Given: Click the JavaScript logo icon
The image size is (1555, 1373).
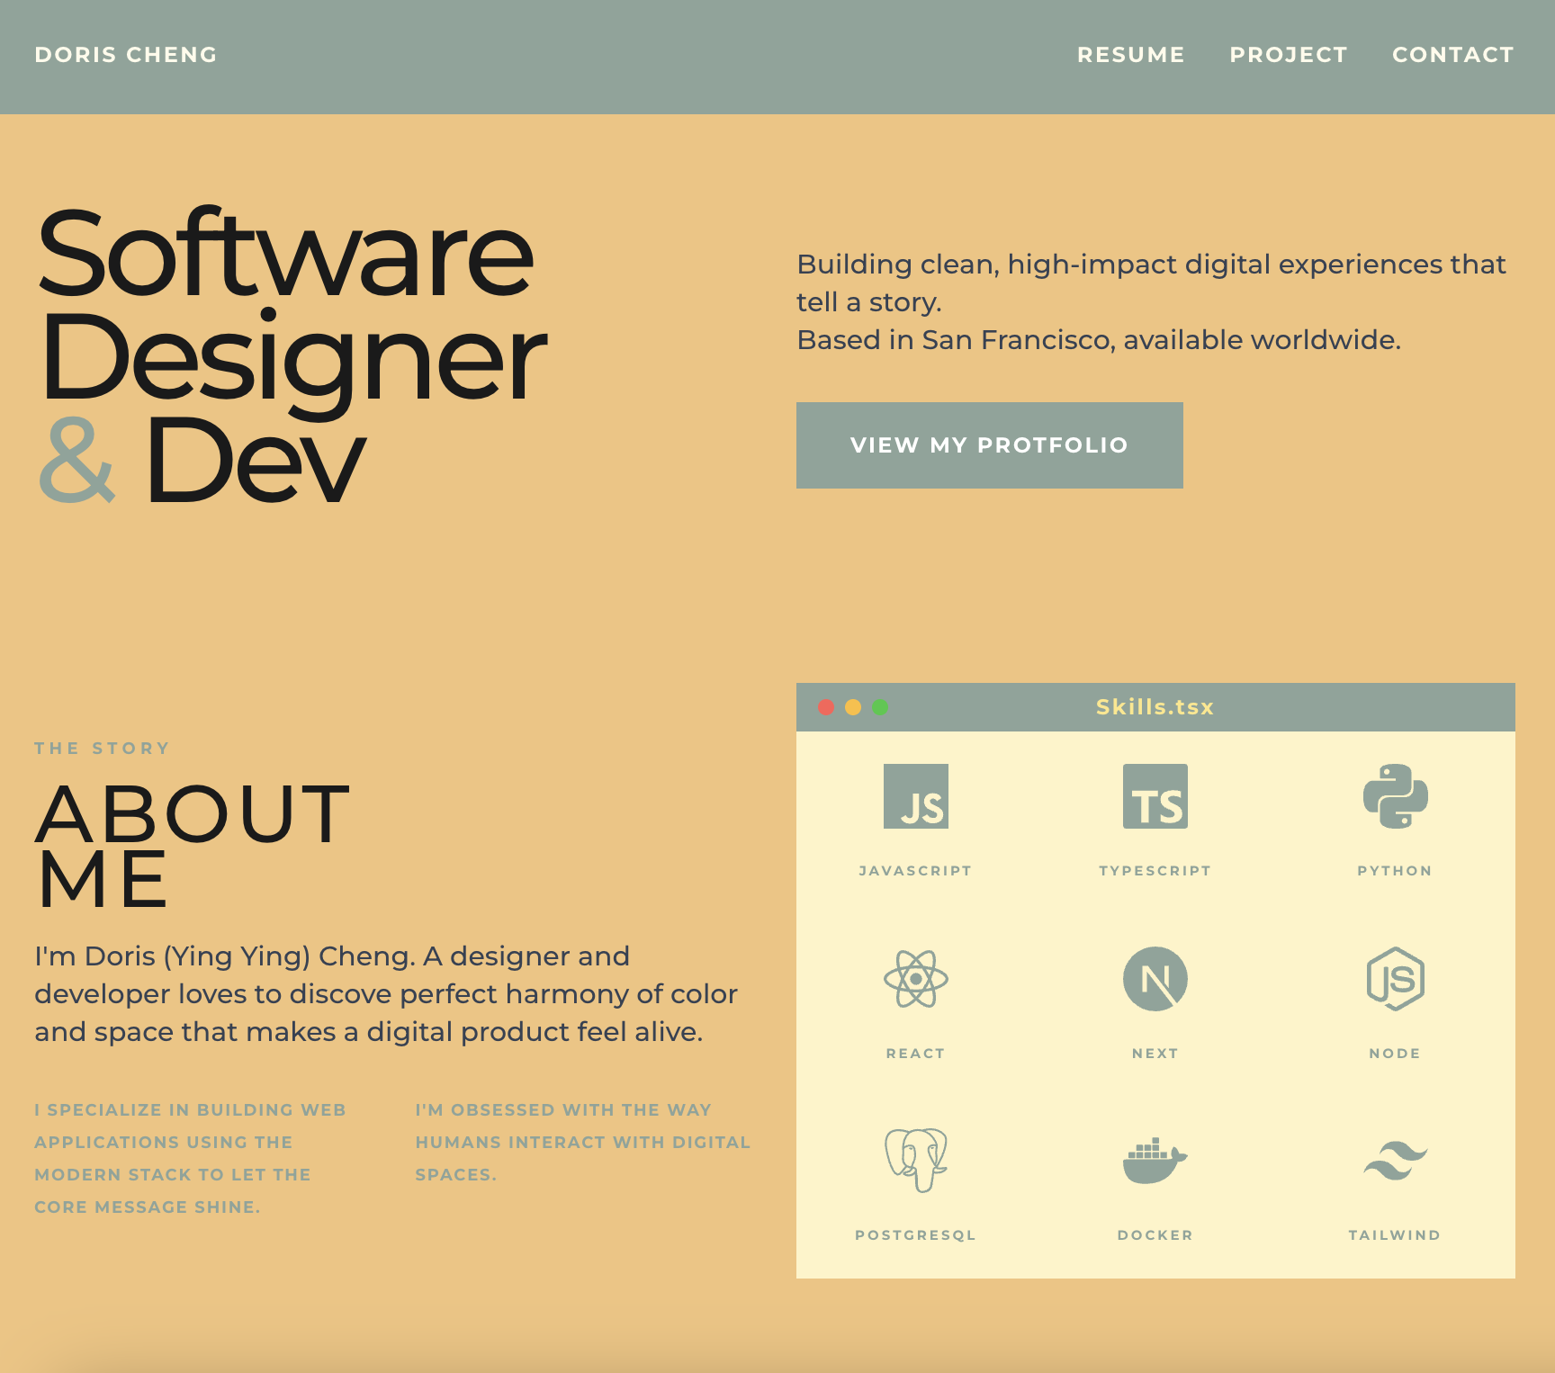Looking at the screenshot, I should (x=915, y=796).
